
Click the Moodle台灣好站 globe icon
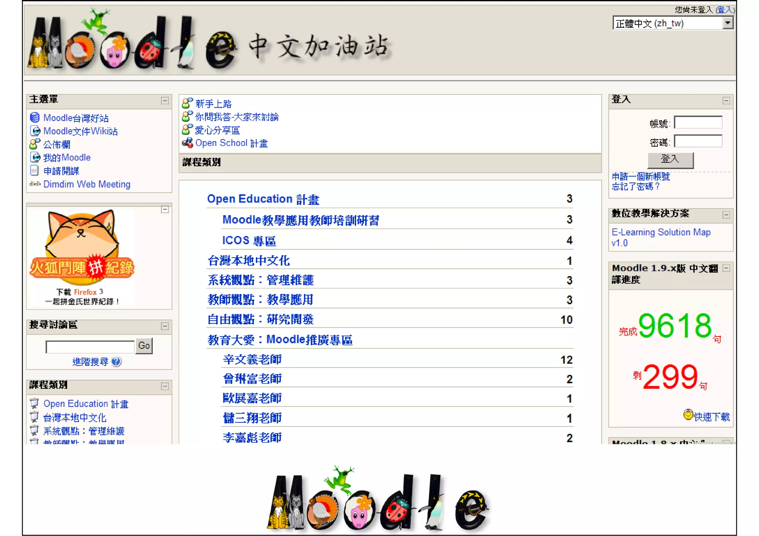tap(35, 118)
